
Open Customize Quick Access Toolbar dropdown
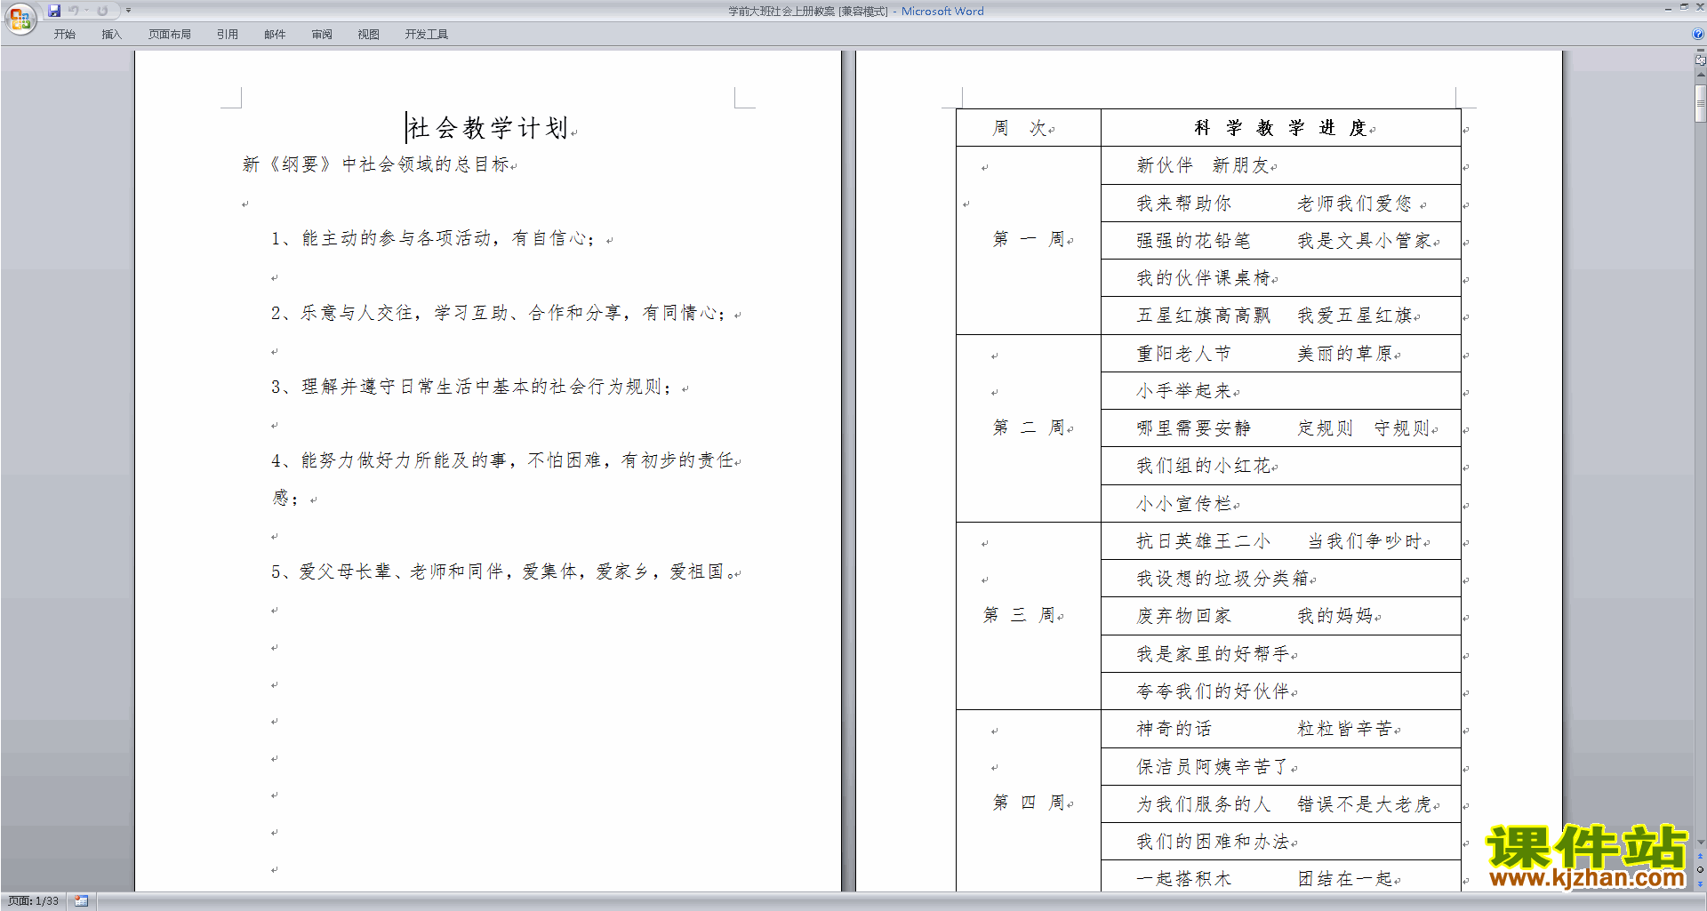[x=128, y=11]
